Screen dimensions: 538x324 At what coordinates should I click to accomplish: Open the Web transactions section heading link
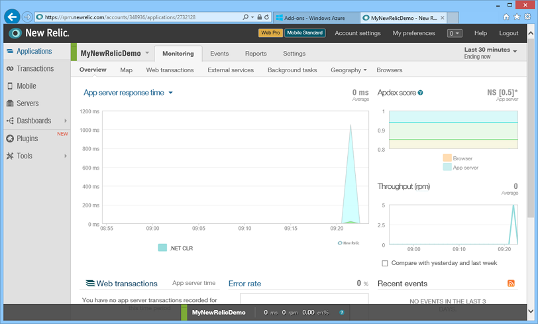(127, 284)
